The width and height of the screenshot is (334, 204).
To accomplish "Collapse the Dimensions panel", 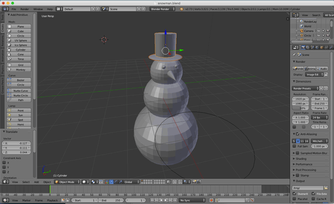I will tap(294, 81).
